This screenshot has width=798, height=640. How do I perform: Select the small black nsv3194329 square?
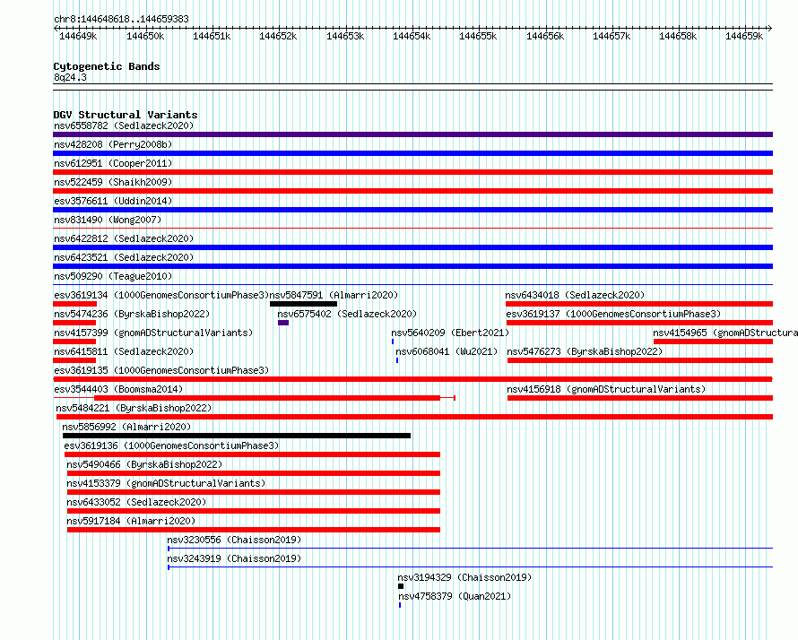401,586
